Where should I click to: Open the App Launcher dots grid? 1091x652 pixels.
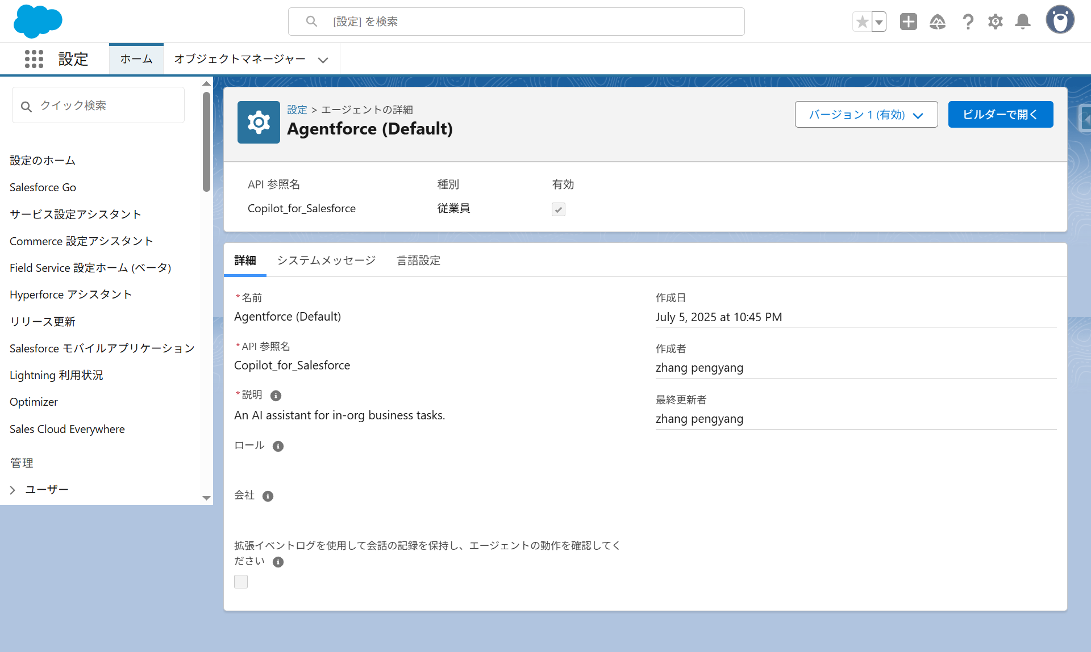tap(34, 59)
